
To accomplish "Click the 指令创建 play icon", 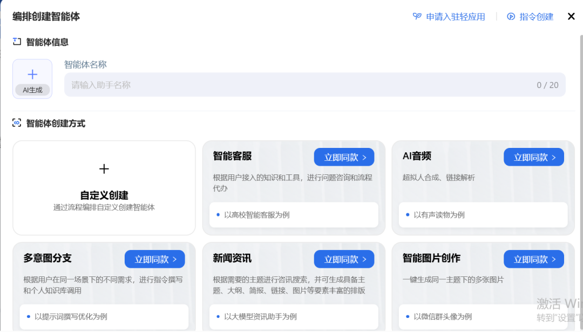I will point(511,16).
